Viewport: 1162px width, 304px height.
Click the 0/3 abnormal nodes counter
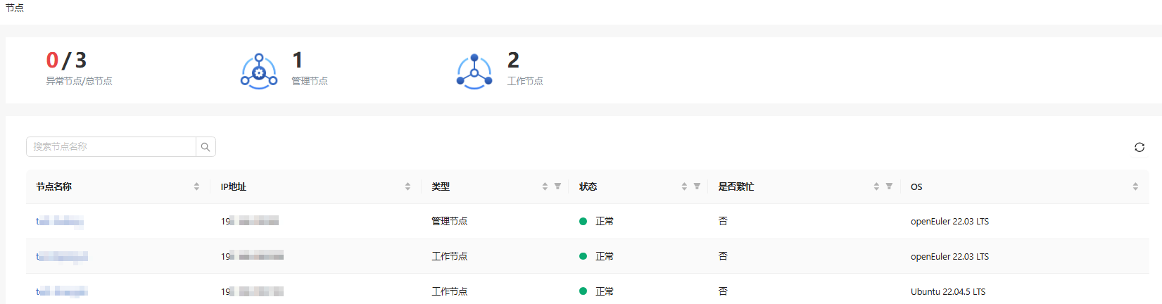(66, 61)
